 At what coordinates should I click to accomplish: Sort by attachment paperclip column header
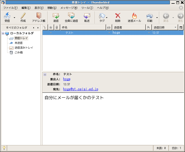point(57,28)
